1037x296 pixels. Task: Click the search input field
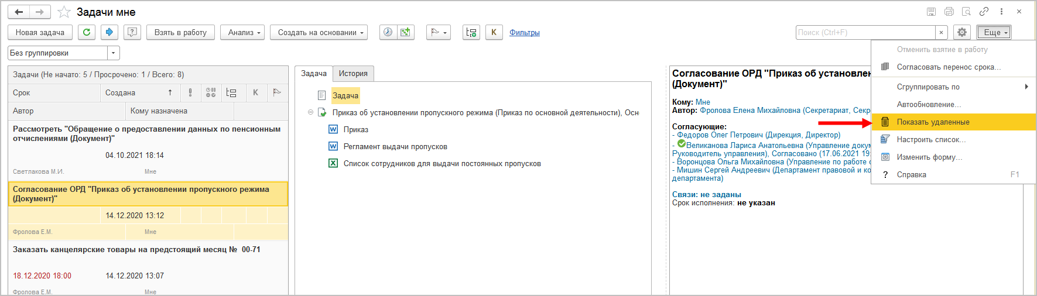click(865, 32)
